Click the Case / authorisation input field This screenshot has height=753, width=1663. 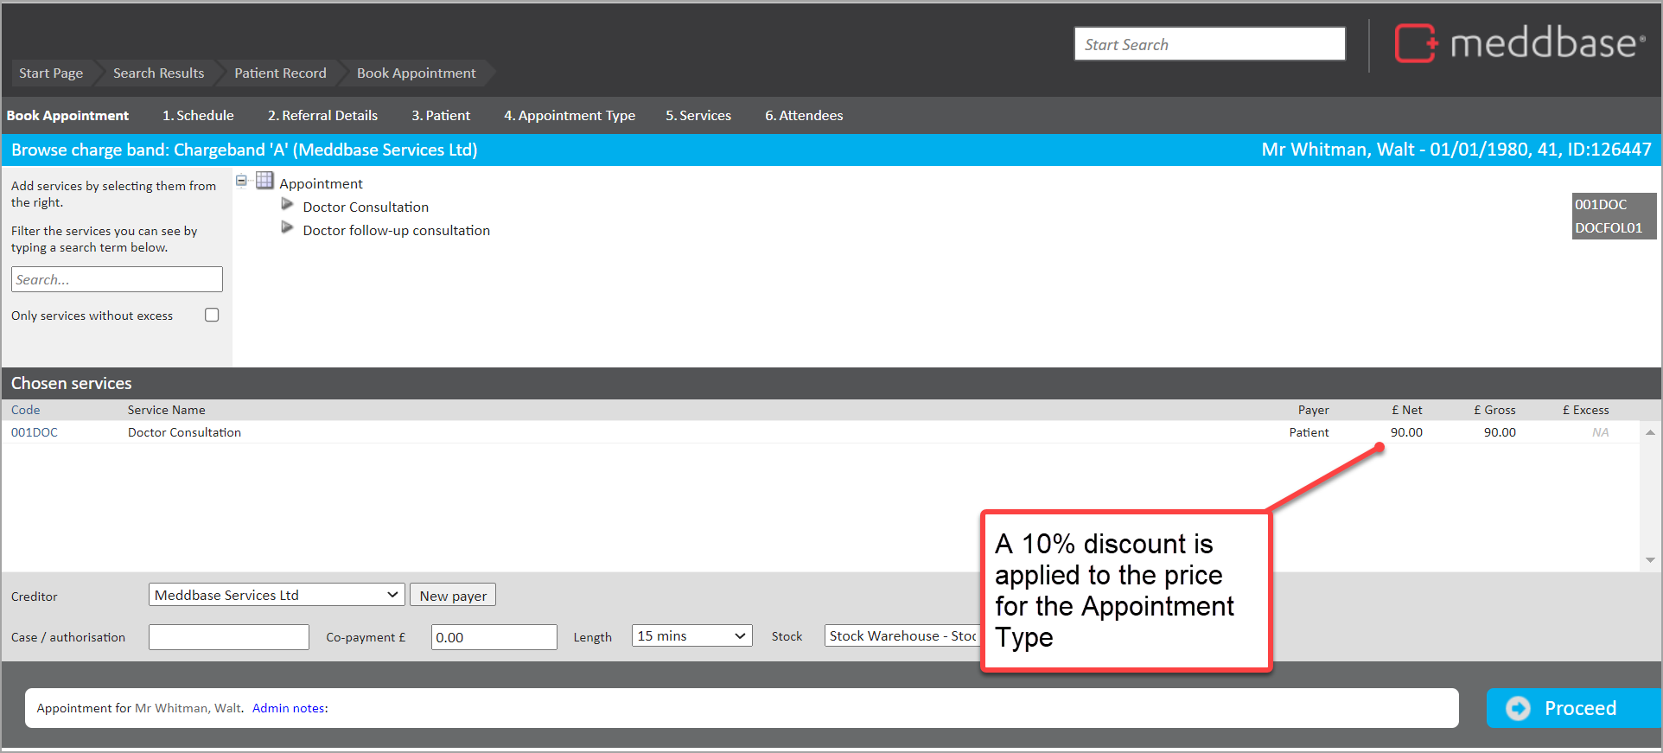(229, 637)
